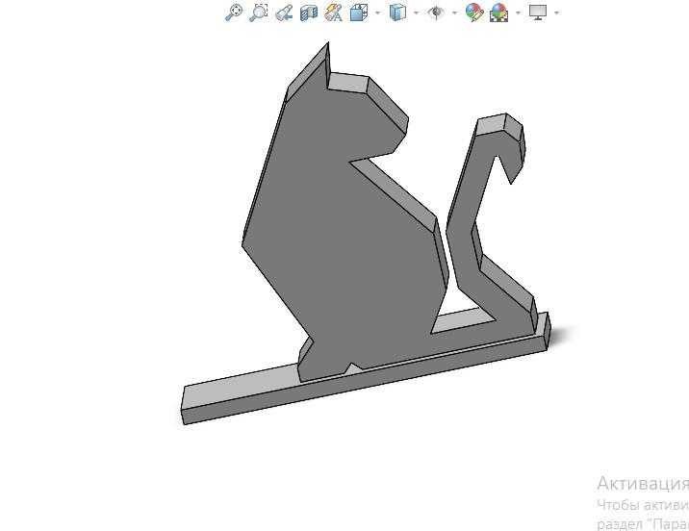
Task: Open the Dynamic Annotation Views icon
Action: tap(334, 13)
